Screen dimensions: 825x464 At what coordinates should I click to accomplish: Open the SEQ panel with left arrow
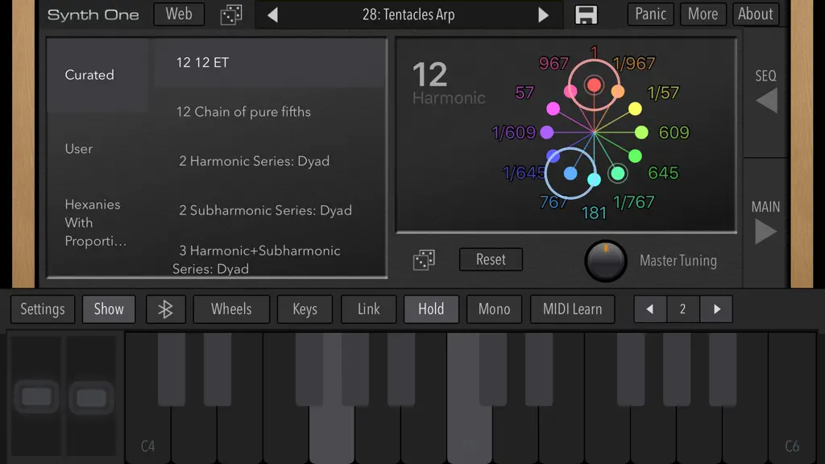coord(766,100)
